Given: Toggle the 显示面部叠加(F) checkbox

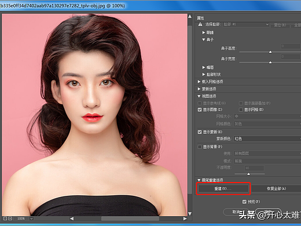Looking at the screenshot, I should [241, 103].
